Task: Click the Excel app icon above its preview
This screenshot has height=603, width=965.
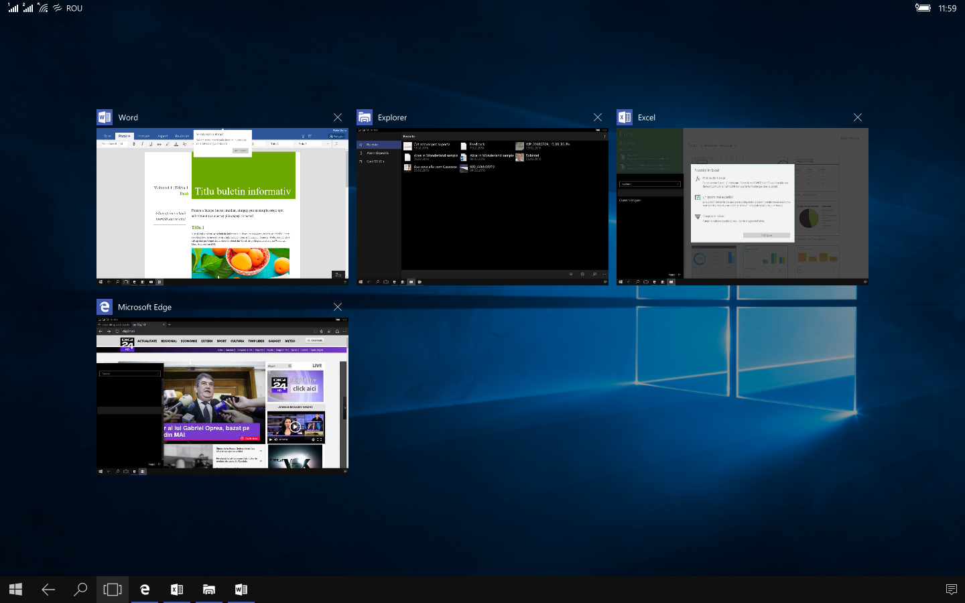Action: [x=625, y=117]
